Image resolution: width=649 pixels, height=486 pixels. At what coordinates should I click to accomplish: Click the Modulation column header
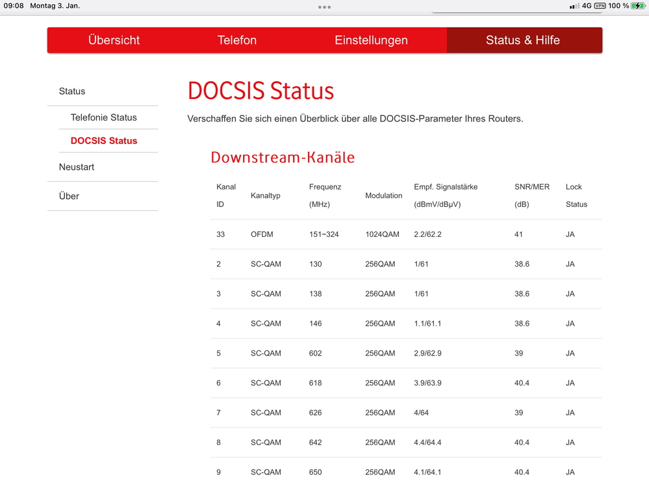click(384, 195)
